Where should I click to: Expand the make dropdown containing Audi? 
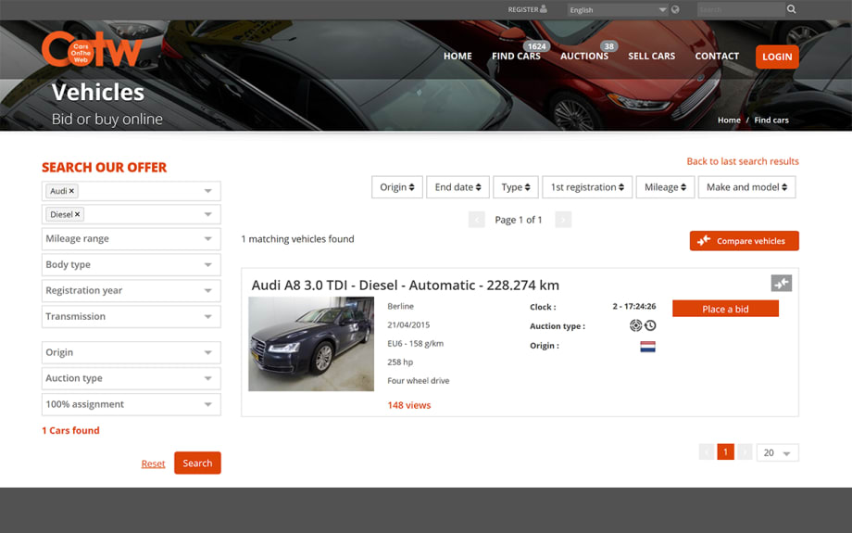click(x=131, y=191)
